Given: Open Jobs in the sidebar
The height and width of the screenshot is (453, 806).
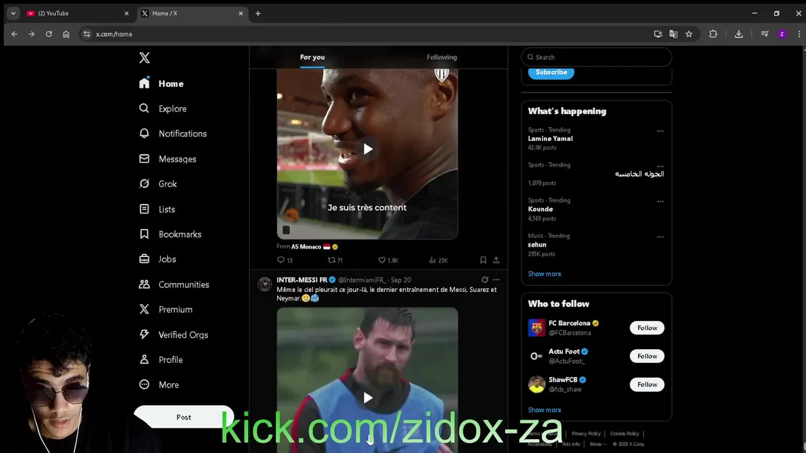Looking at the screenshot, I should pos(158,259).
